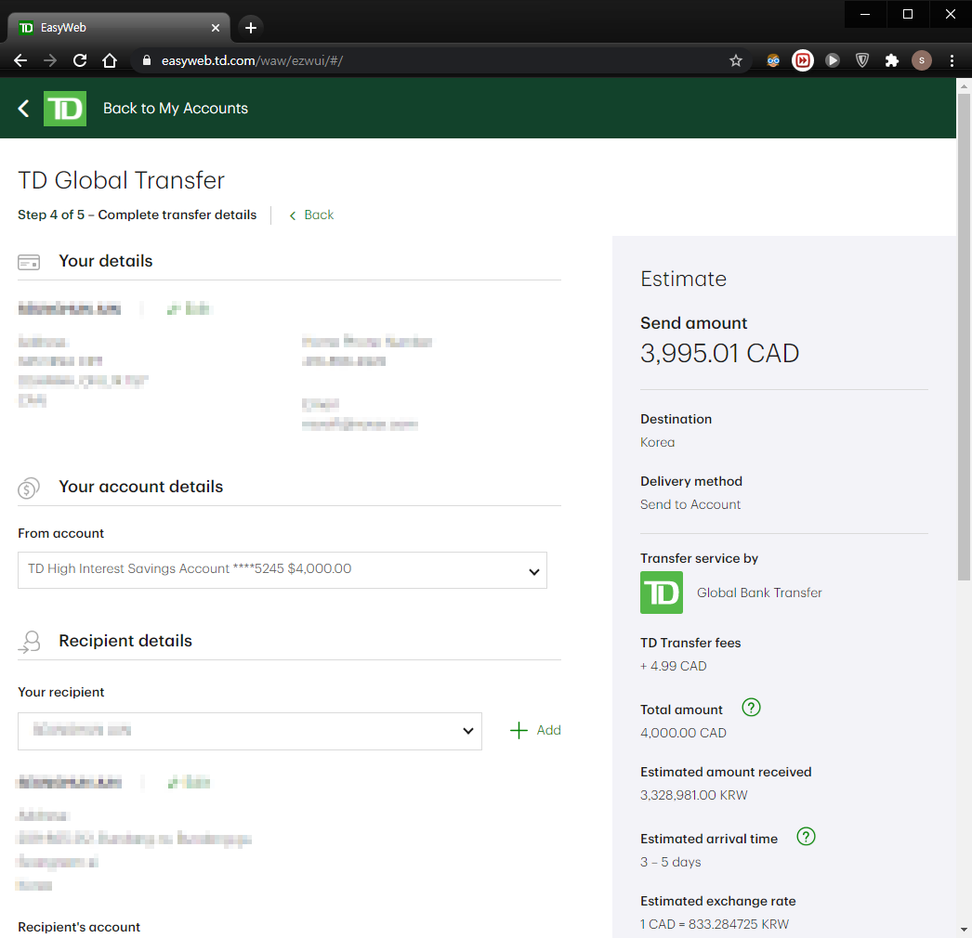This screenshot has height=938, width=972.
Task: Click the page vertical scrollbar thumb
Action: [964, 338]
